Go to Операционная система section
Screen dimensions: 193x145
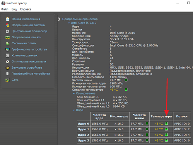(28, 25)
